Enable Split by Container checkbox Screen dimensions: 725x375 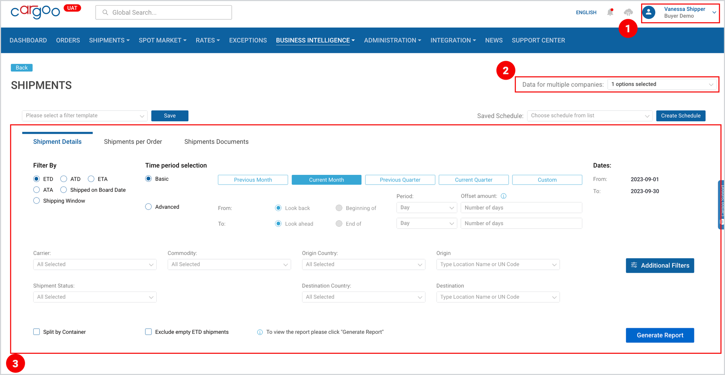[37, 332]
